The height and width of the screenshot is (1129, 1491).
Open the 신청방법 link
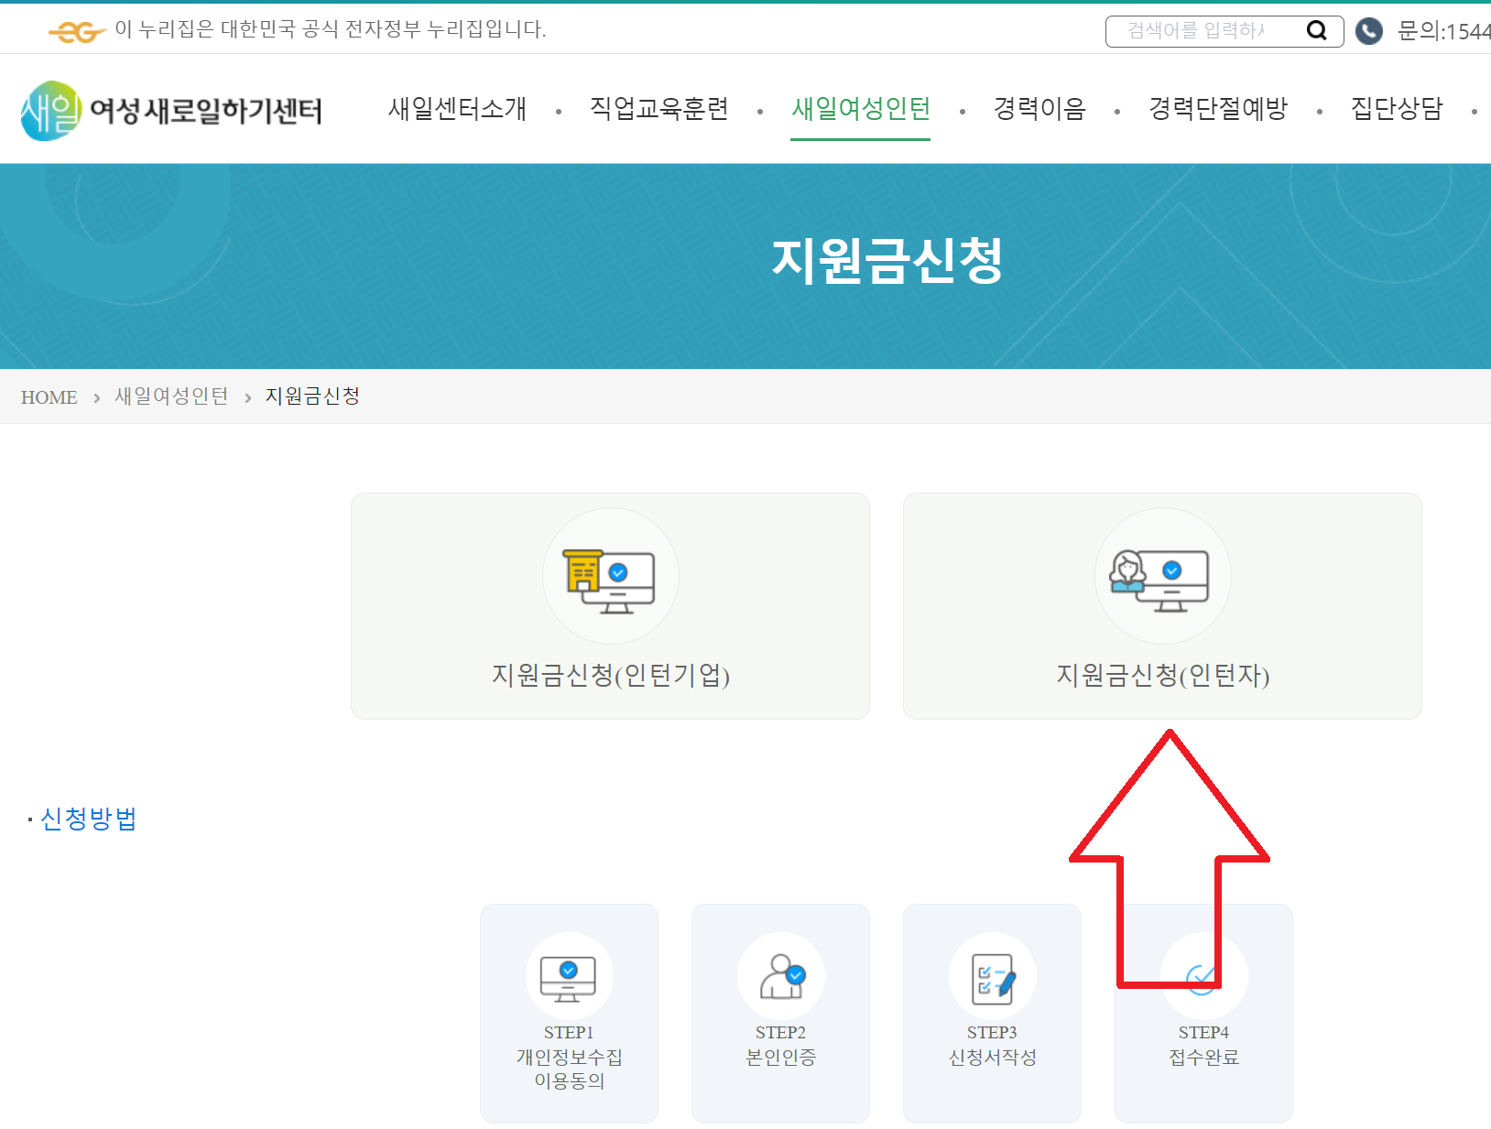tap(88, 819)
